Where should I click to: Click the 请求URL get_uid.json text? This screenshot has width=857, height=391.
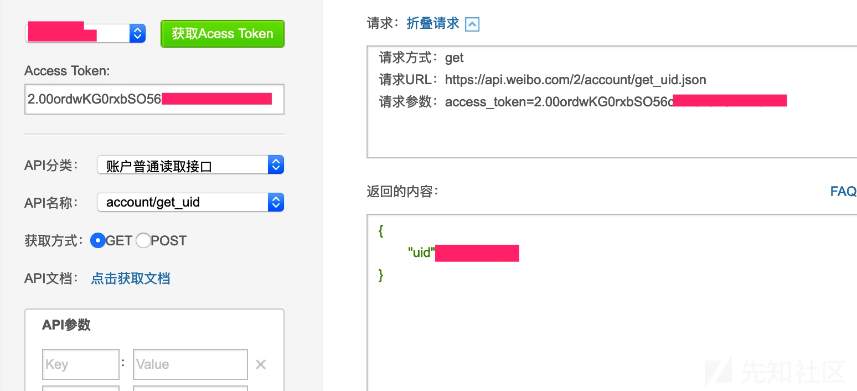tap(543, 80)
